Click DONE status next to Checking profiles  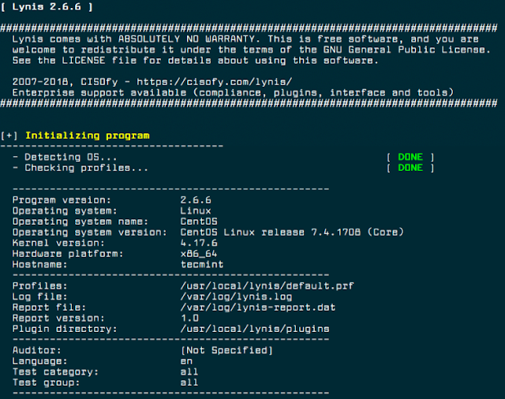point(410,168)
